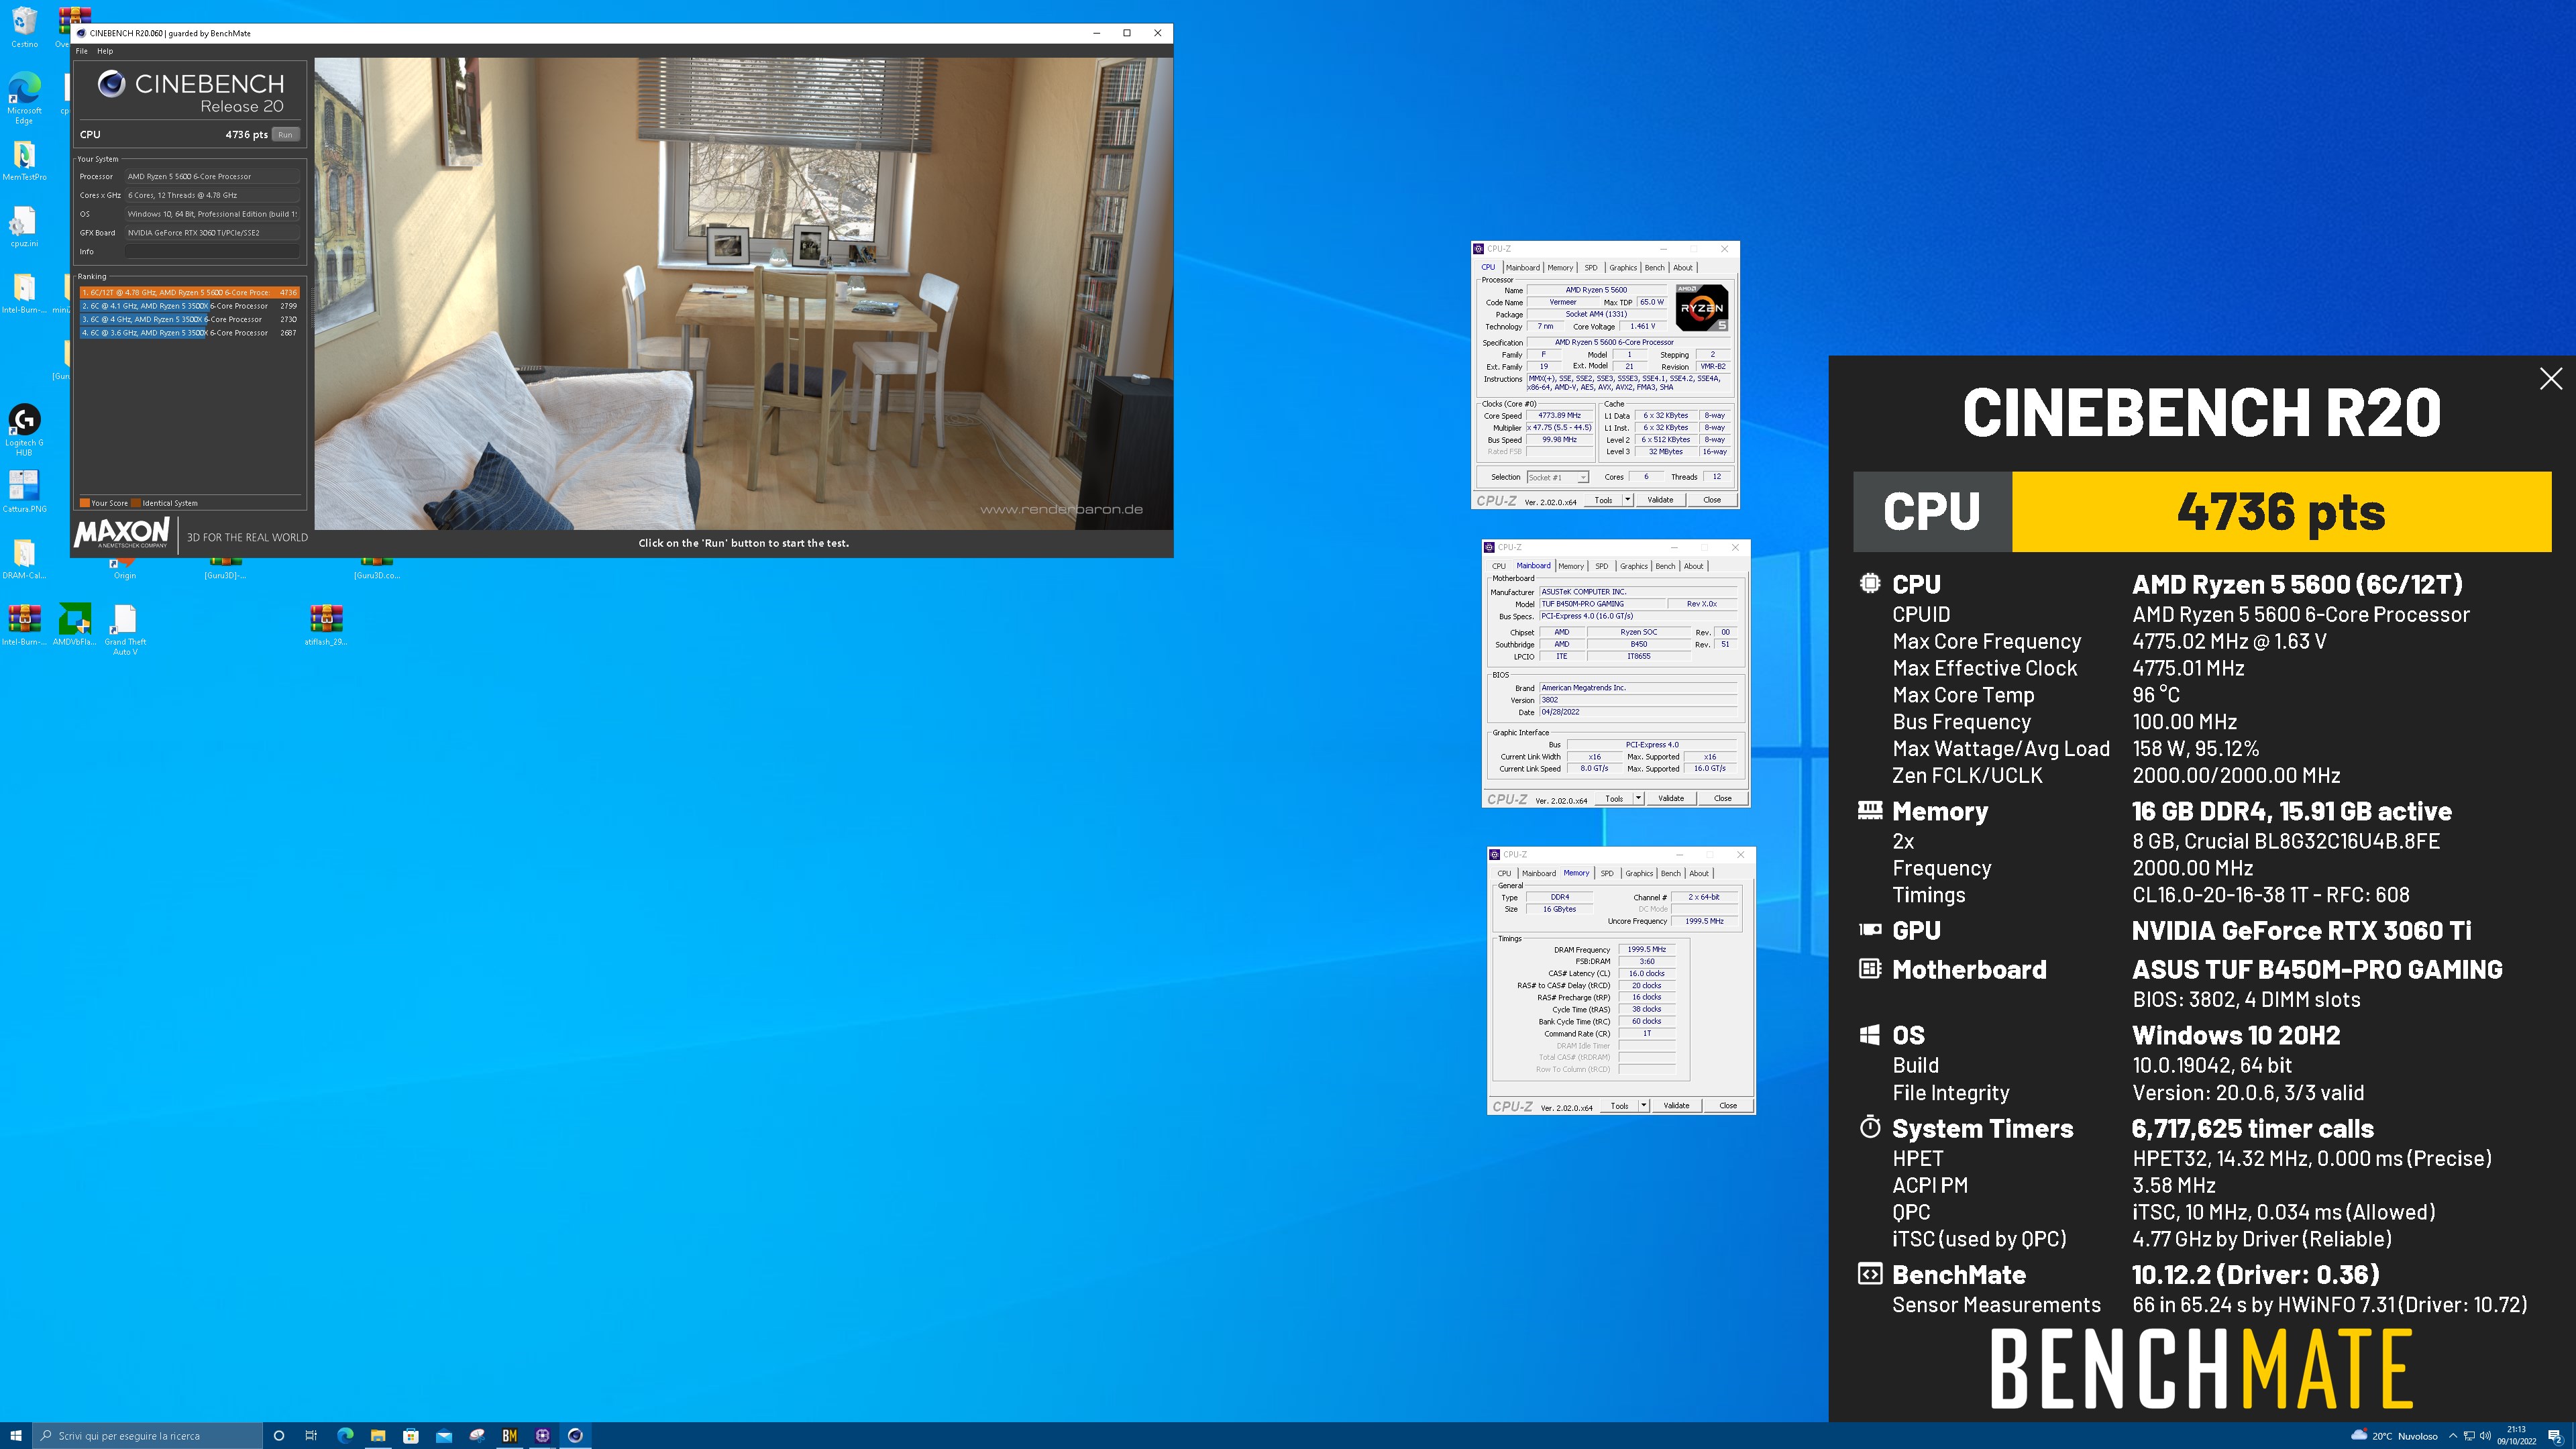Open SPD tab in bottom CPU-Z Memory window
This screenshot has height=1449, width=2576.
1607,873
